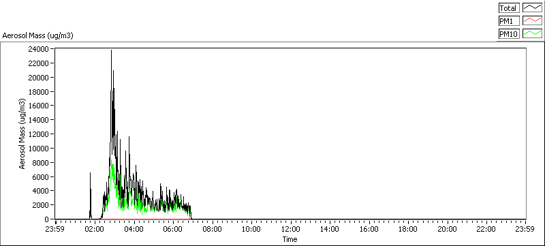
Task: Click the vertical Aerosol Mass axis title
Action: click(22, 134)
